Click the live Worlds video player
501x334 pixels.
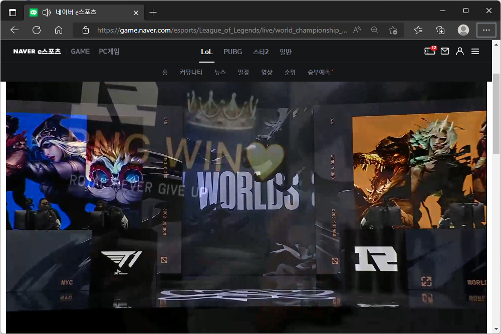point(246,207)
